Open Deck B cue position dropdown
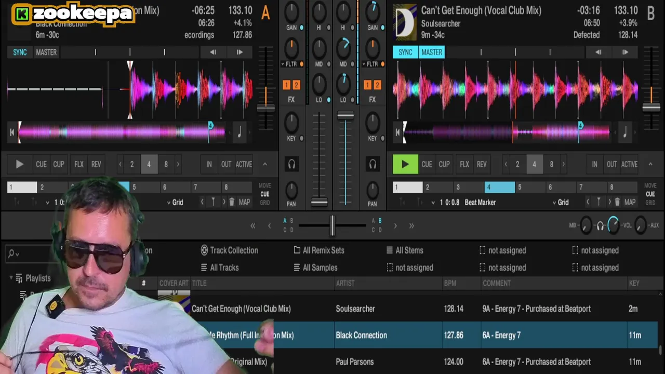Image resolution: width=665 pixels, height=374 pixels. (x=433, y=203)
